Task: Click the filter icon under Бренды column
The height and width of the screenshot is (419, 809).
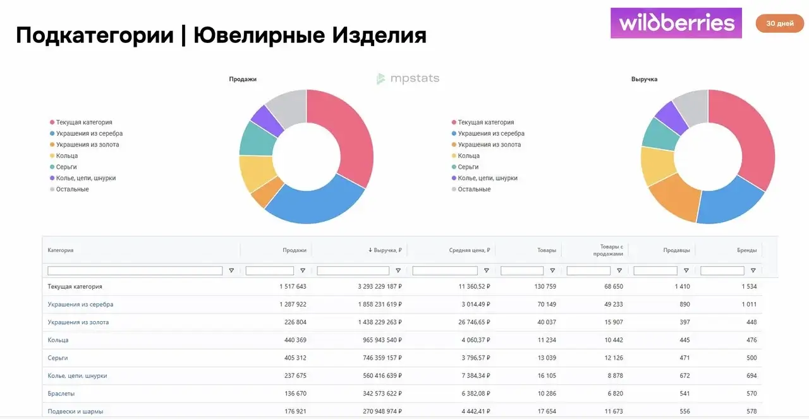Action: coord(753,270)
